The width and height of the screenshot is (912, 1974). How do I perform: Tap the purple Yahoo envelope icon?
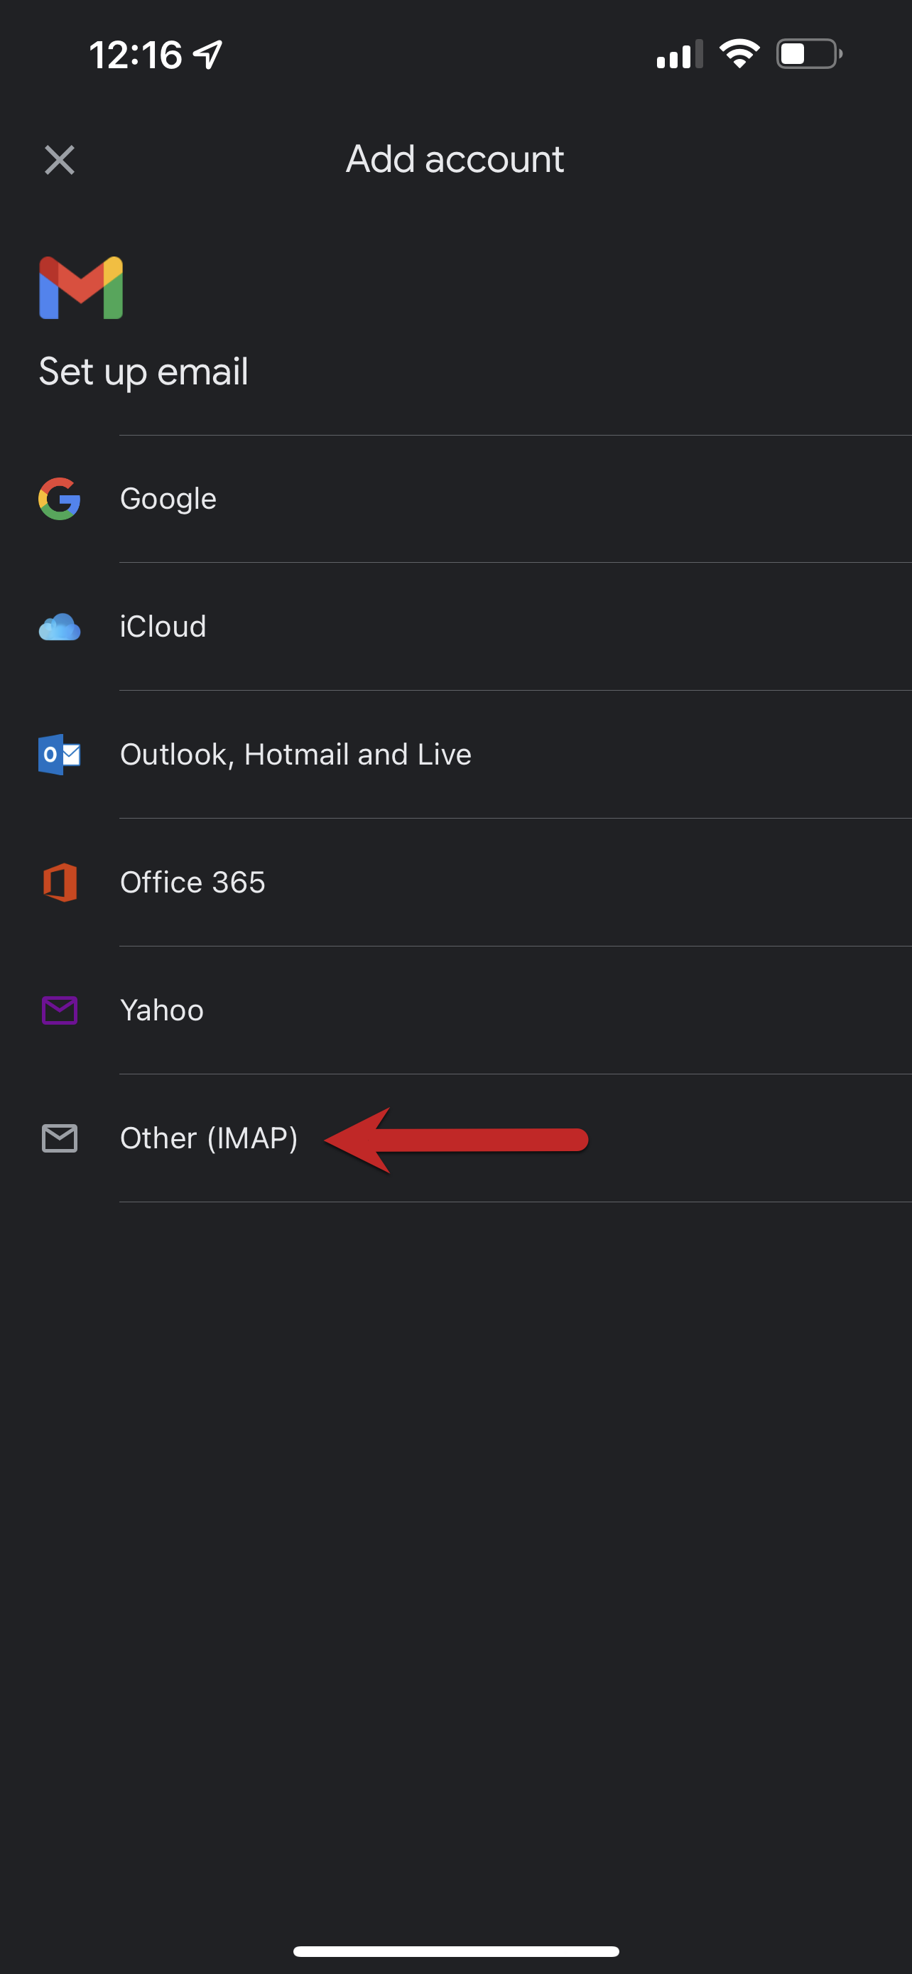60,1010
